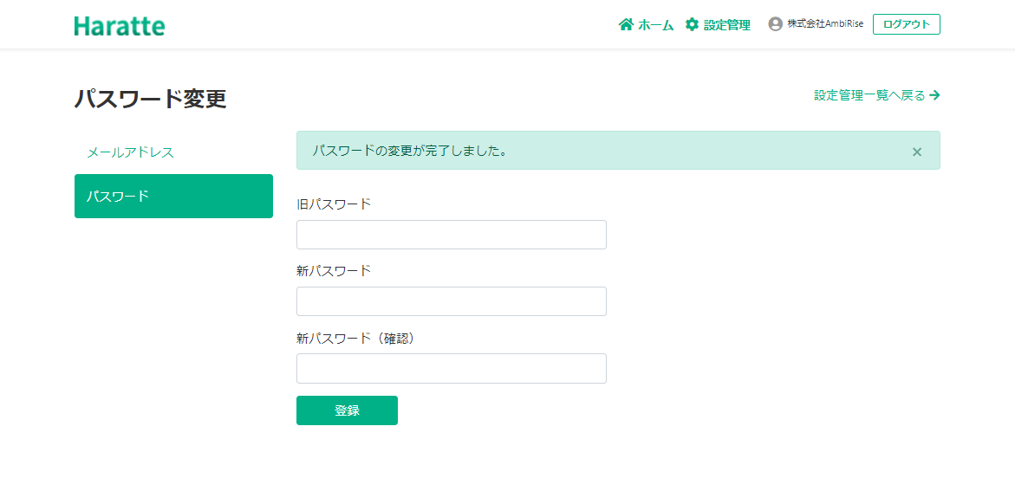Focus the 旧パスワード input field
1015x491 pixels.
coord(451,235)
